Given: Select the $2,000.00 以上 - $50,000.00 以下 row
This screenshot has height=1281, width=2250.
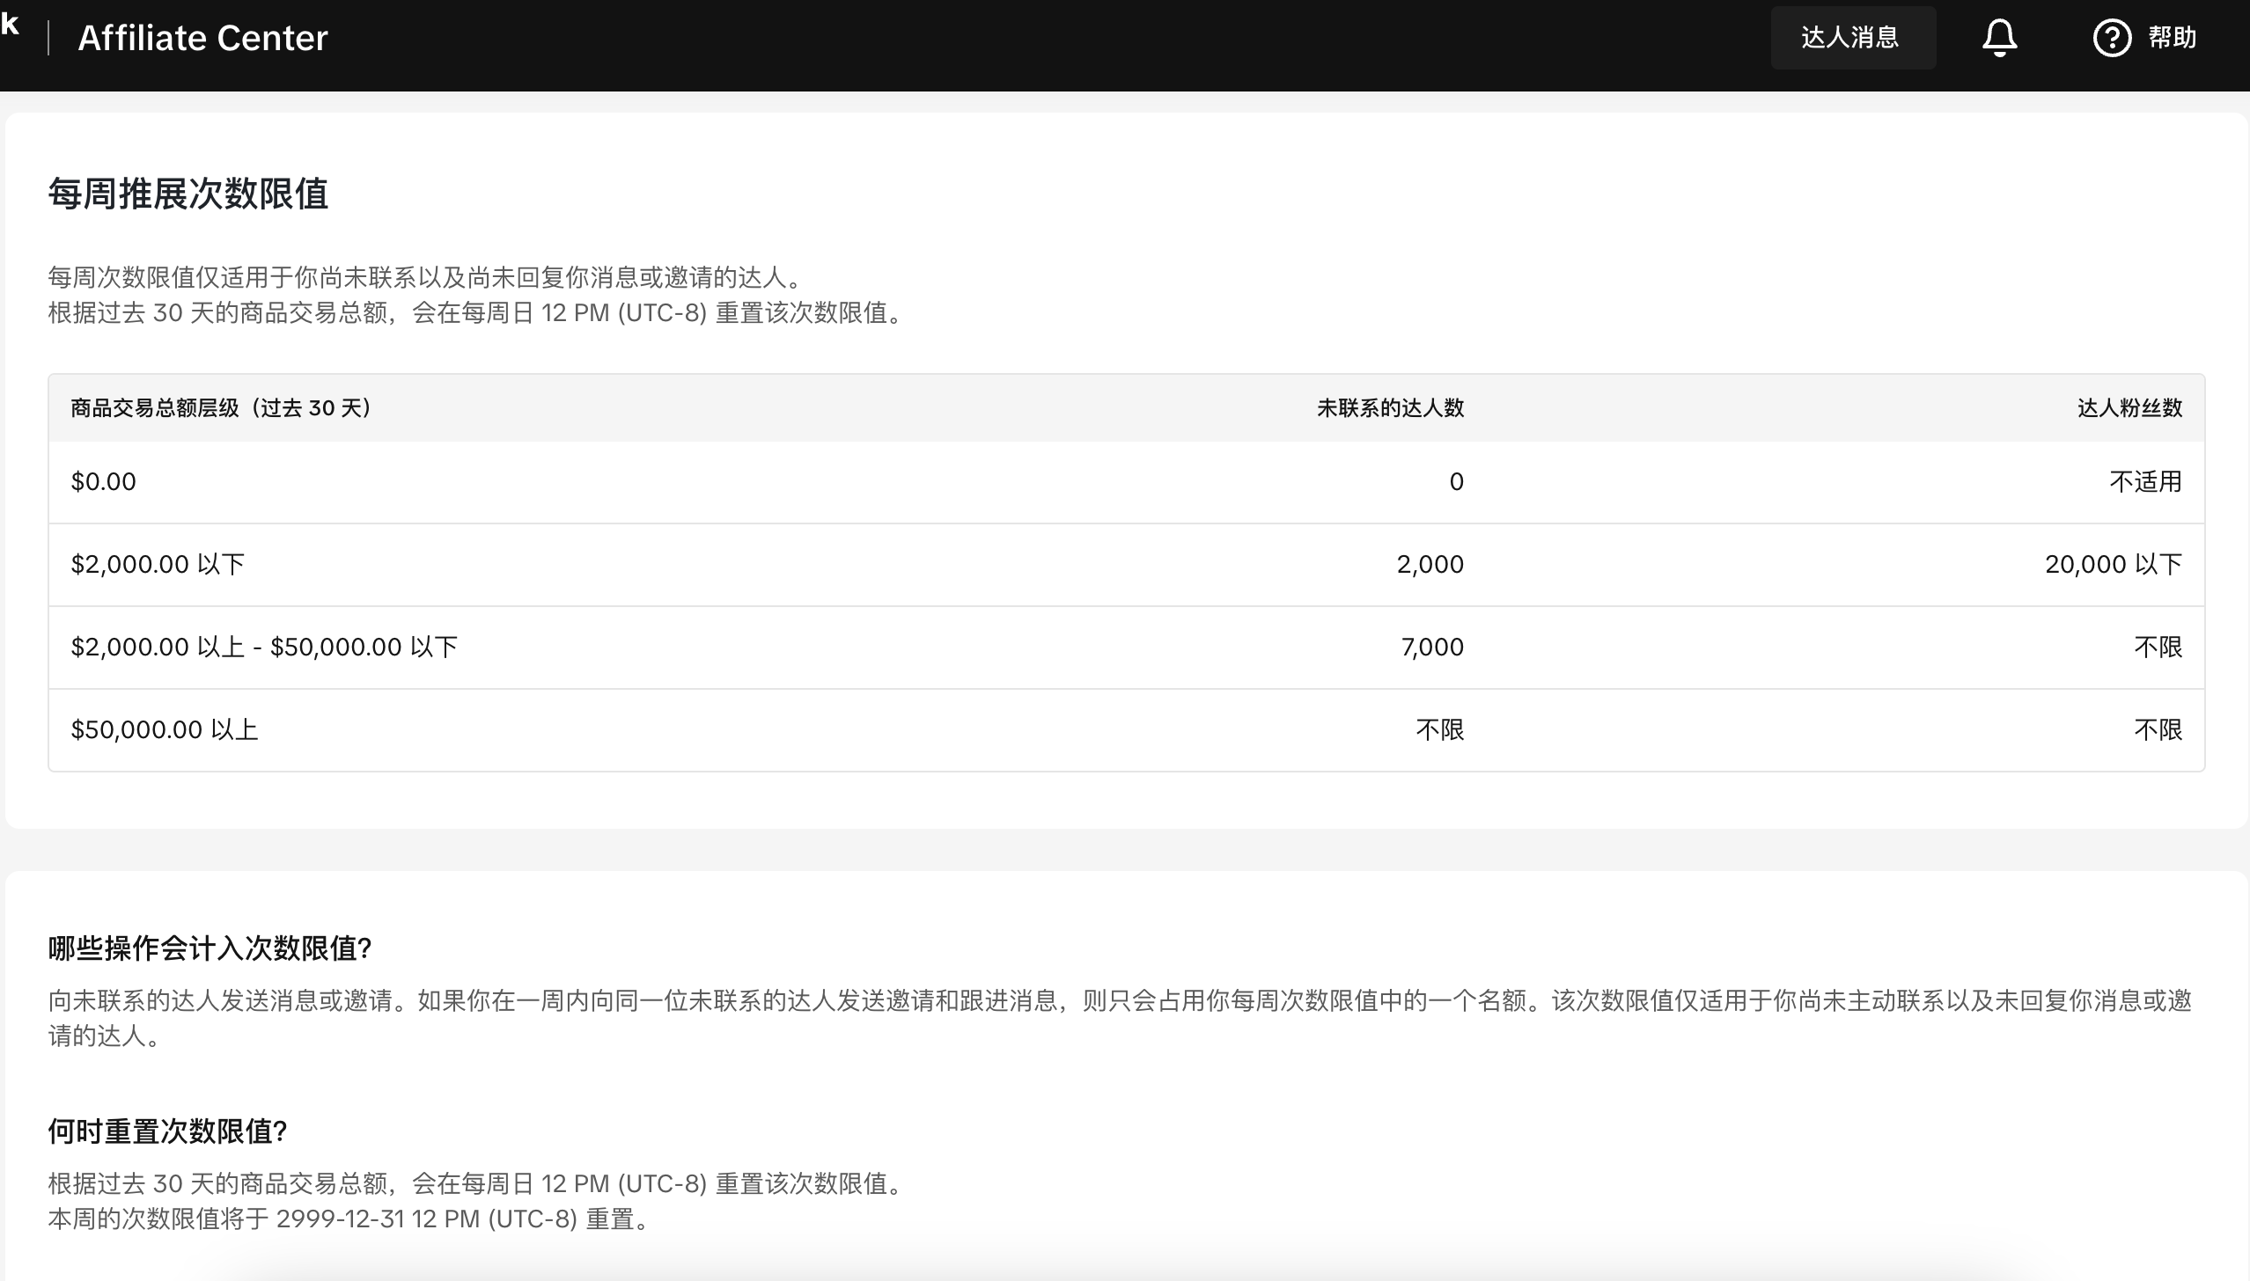Looking at the screenshot, I should coord(264,648).
